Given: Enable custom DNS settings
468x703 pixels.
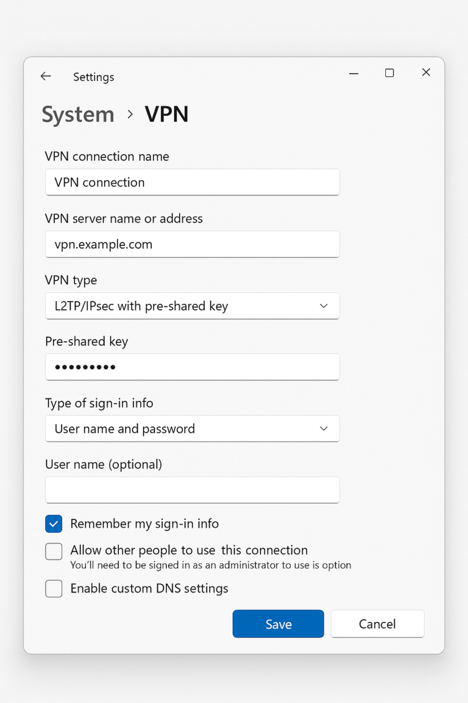Looking at the screenshot, I should pyautogui.click(x=54, y=588).
